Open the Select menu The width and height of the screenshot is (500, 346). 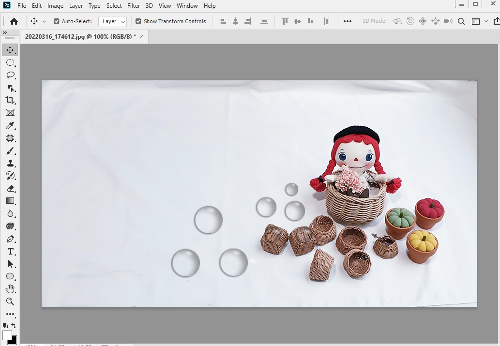click(114, 6)
